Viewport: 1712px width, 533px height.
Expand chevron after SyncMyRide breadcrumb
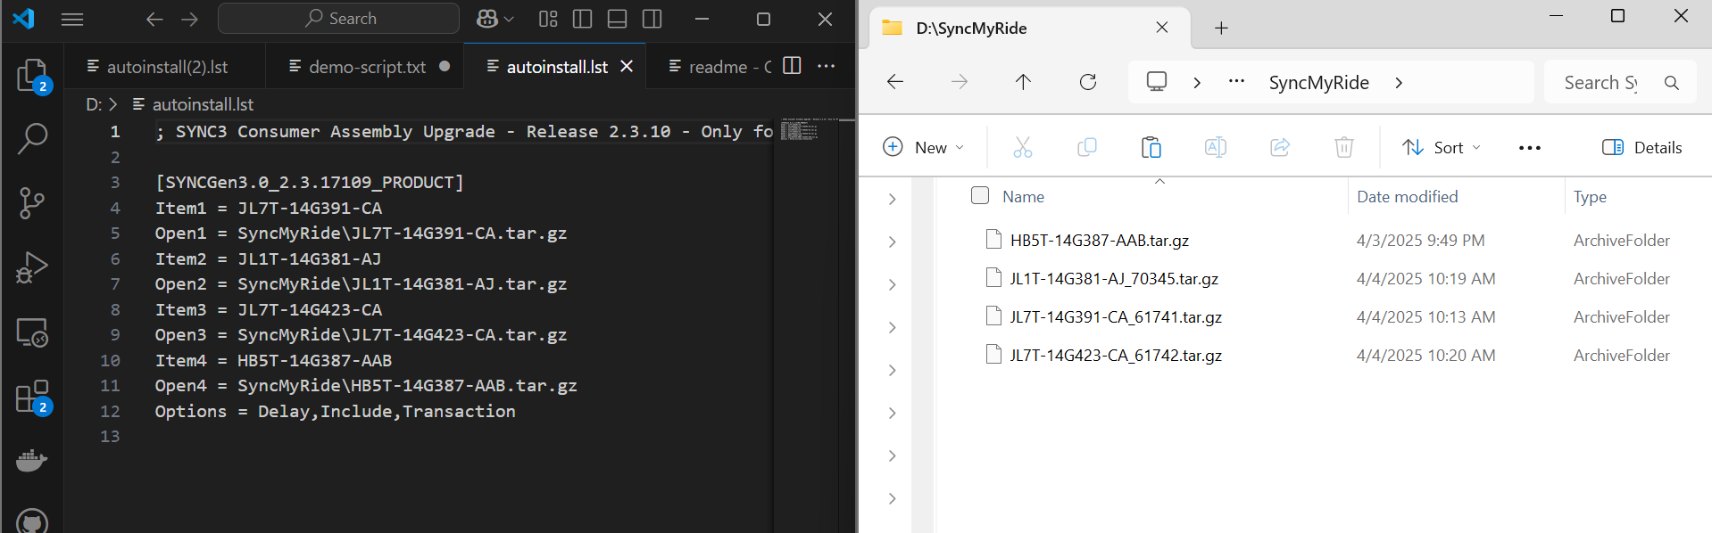tap(1399, 82)
